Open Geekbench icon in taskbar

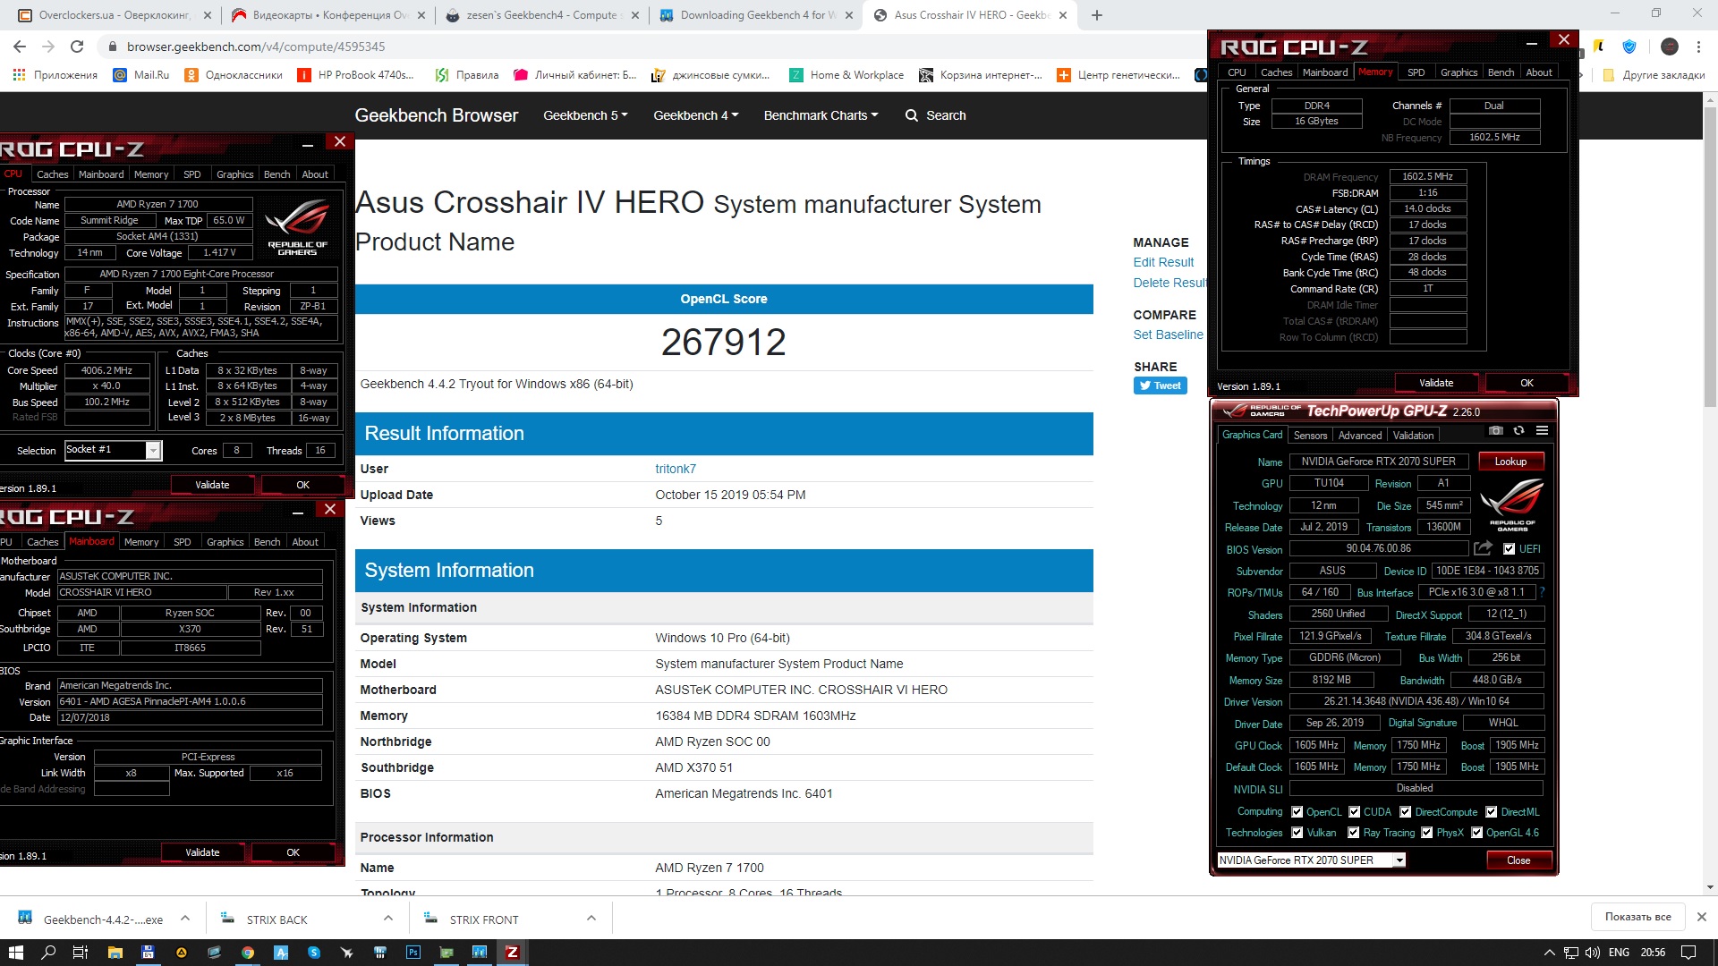click(x=480, y=953)
